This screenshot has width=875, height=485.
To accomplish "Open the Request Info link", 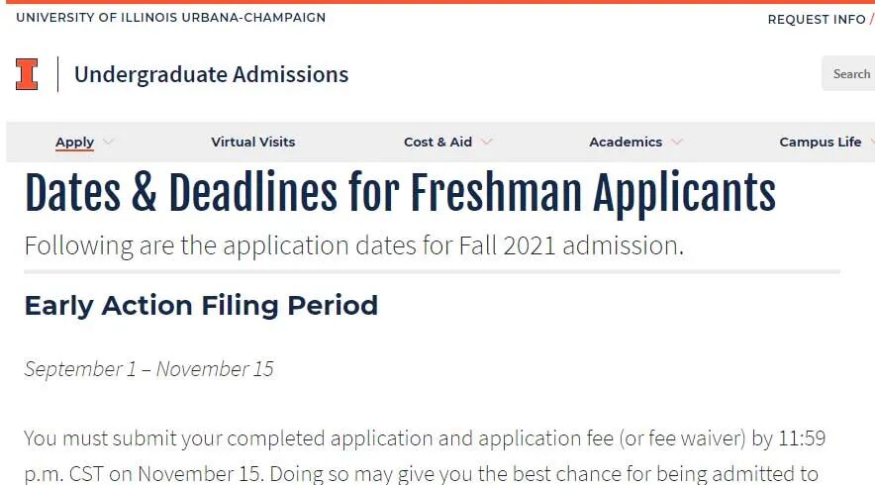I will [816, 20].
